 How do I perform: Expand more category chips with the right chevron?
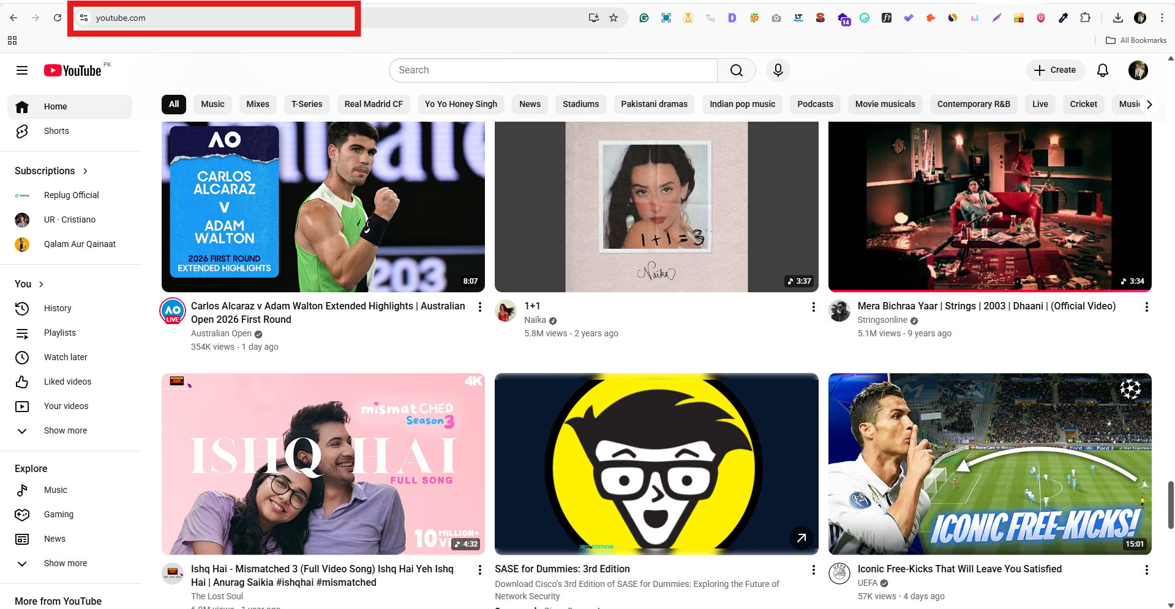[1150, 104]
